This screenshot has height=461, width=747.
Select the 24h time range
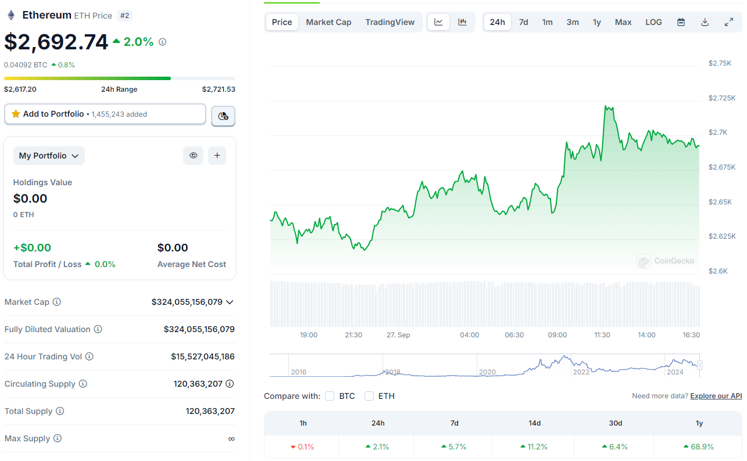(498, 22)
